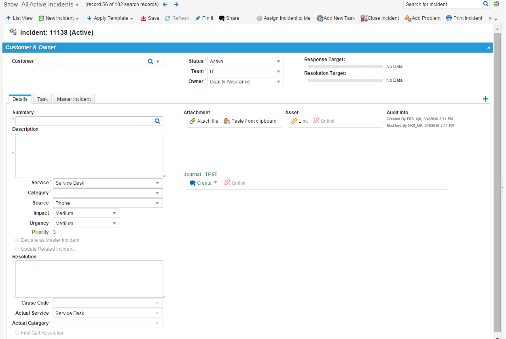Click Add Problem warning icon
The width and height of the screenshot is (506, 339).
(x=408, y=18)
